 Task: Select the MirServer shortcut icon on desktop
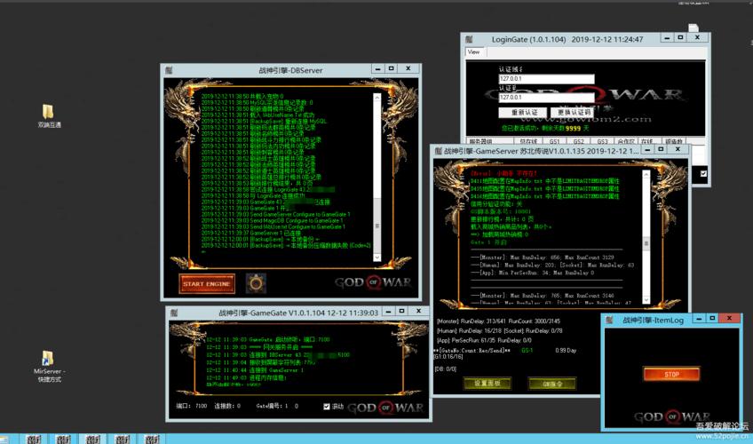pos(48,366)
